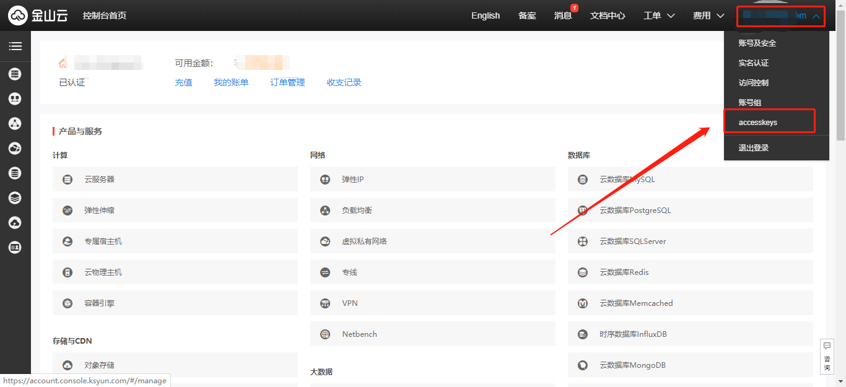Select the 容器引擎 container engine icon
Image resolution: width=846 pixels, height=387 pixels.
coord(68,303)
